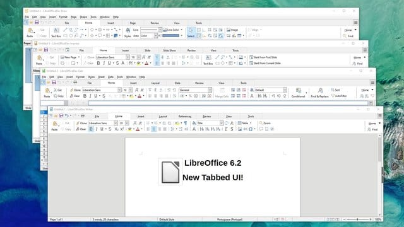Click Find & Replace in the Calc window
The image size is (404, 227).
tap(319, 93)
